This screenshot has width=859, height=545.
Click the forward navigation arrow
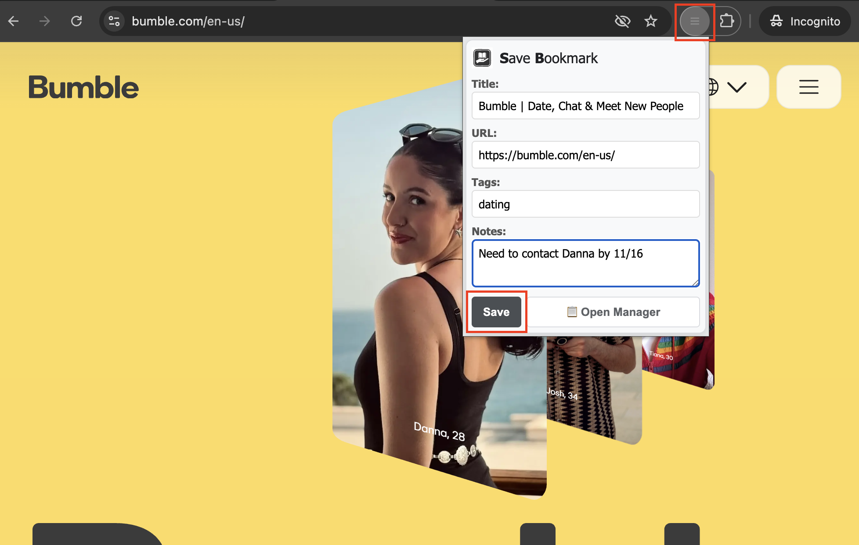pyautogui.click(x=44, y=21)
